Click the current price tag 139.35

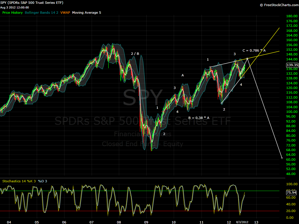click(x=292, y=65)
